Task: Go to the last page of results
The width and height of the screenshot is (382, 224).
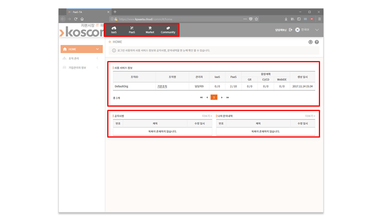Action: [228, 98]
